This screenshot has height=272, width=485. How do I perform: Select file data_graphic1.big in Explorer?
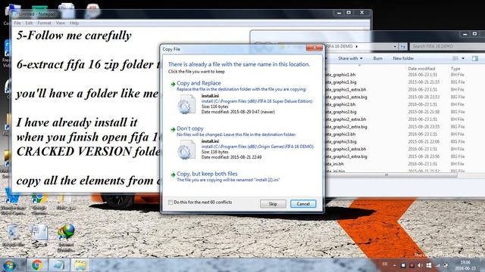point(341,82)
